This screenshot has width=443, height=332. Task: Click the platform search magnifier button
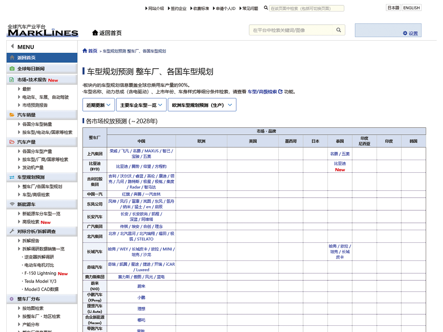[339, 30]
